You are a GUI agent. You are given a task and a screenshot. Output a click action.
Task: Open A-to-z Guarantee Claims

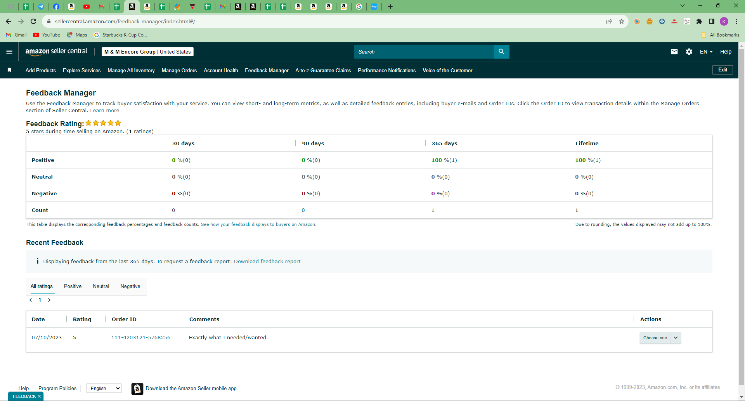pos(323,70)
